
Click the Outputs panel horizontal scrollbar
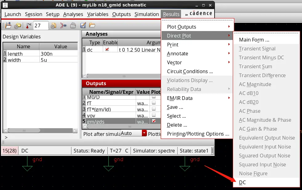point(124,127)
